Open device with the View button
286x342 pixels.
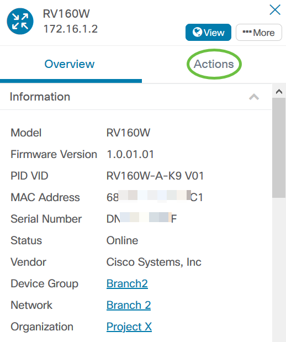click(208, 32)
